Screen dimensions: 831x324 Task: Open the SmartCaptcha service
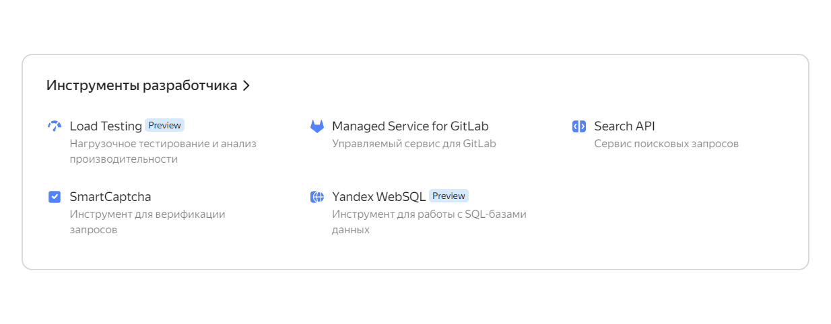coord(110,196)
